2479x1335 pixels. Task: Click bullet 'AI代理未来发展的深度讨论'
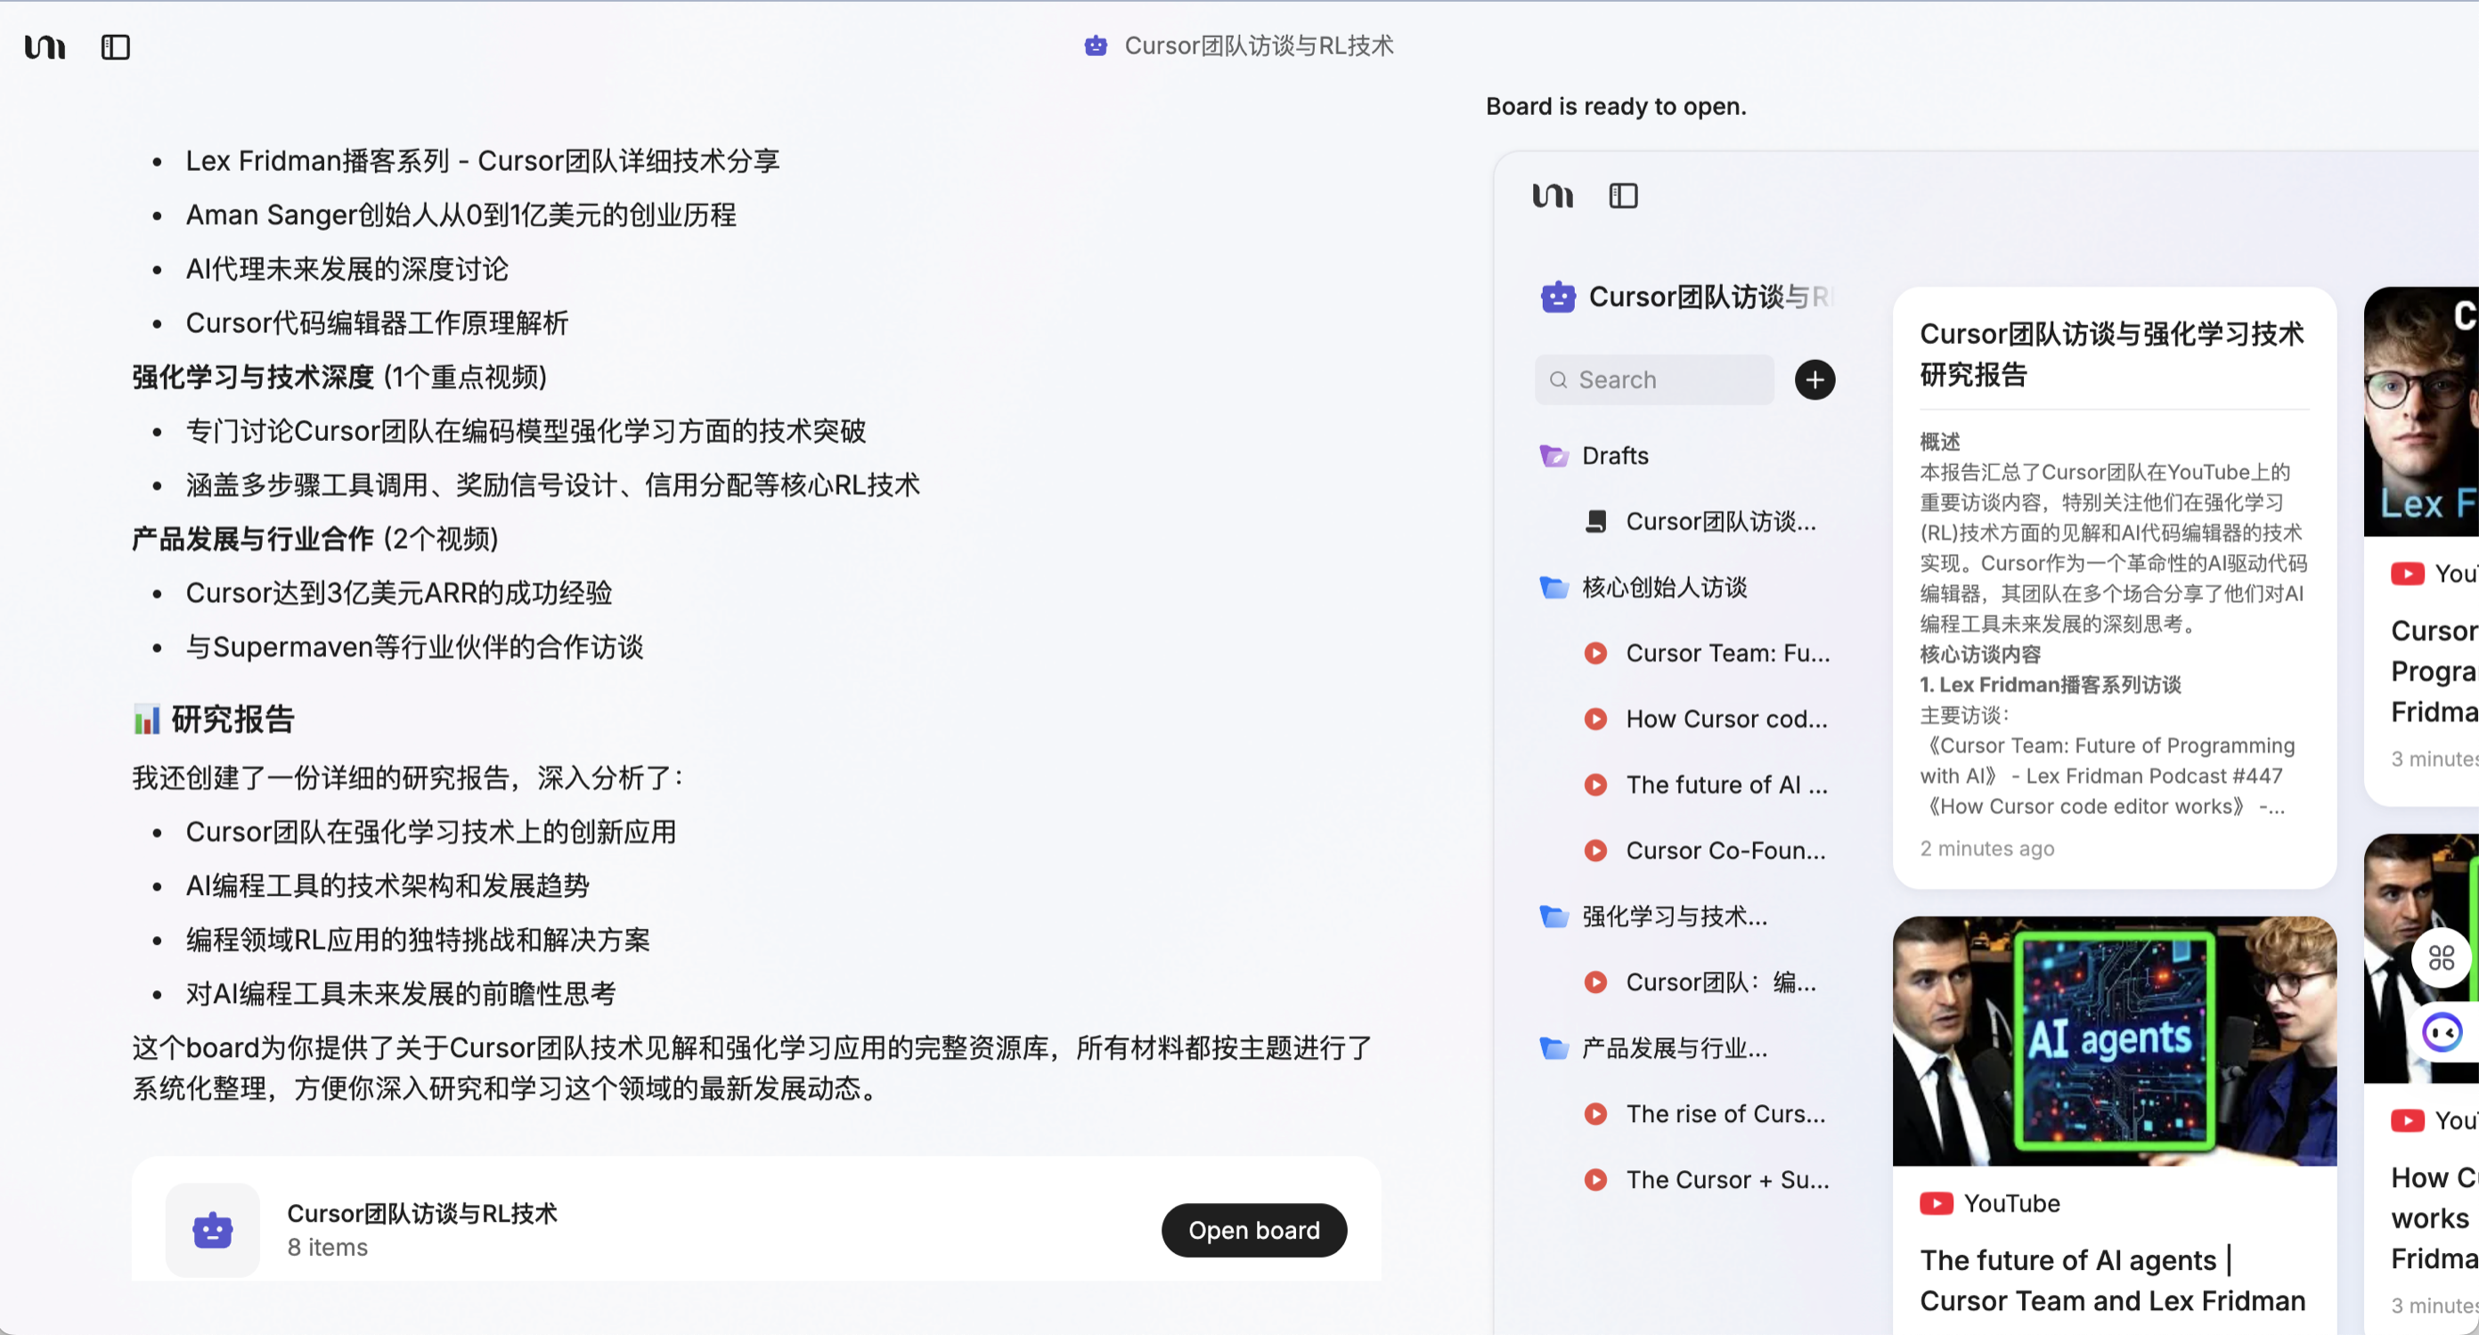347,269
